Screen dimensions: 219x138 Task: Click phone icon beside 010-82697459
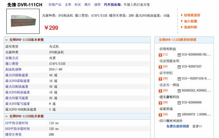[x=179, y=79]
